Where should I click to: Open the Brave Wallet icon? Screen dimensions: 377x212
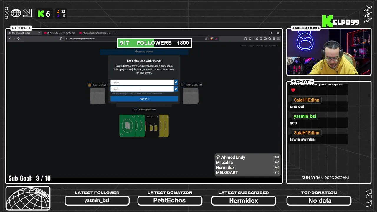pyautogui.click(x=265, y=39)
